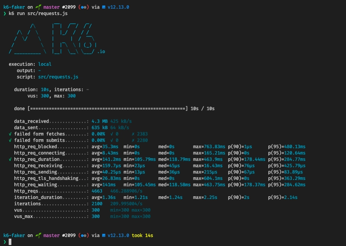Screen dimensions: 346x246
Task: Click the http_reqs count '4663'
Action: tap(97, 191)
